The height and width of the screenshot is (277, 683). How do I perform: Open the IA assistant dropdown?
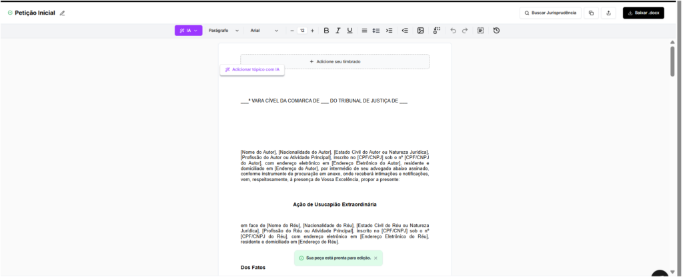[188, 31]
